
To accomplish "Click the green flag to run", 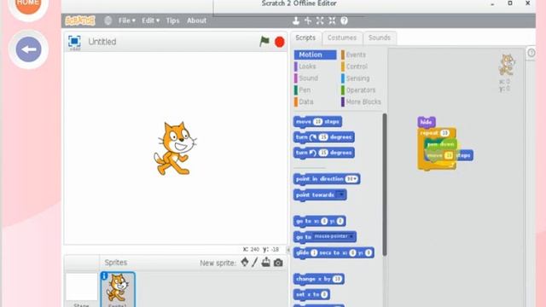I will point(264,42).
